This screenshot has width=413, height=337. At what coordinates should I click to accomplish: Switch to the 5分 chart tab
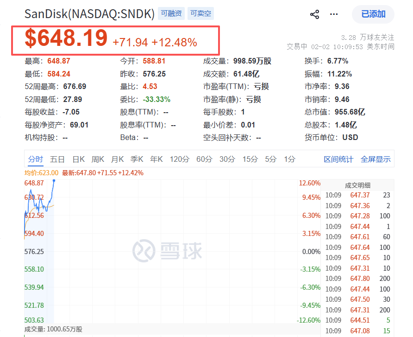[271, 159]
